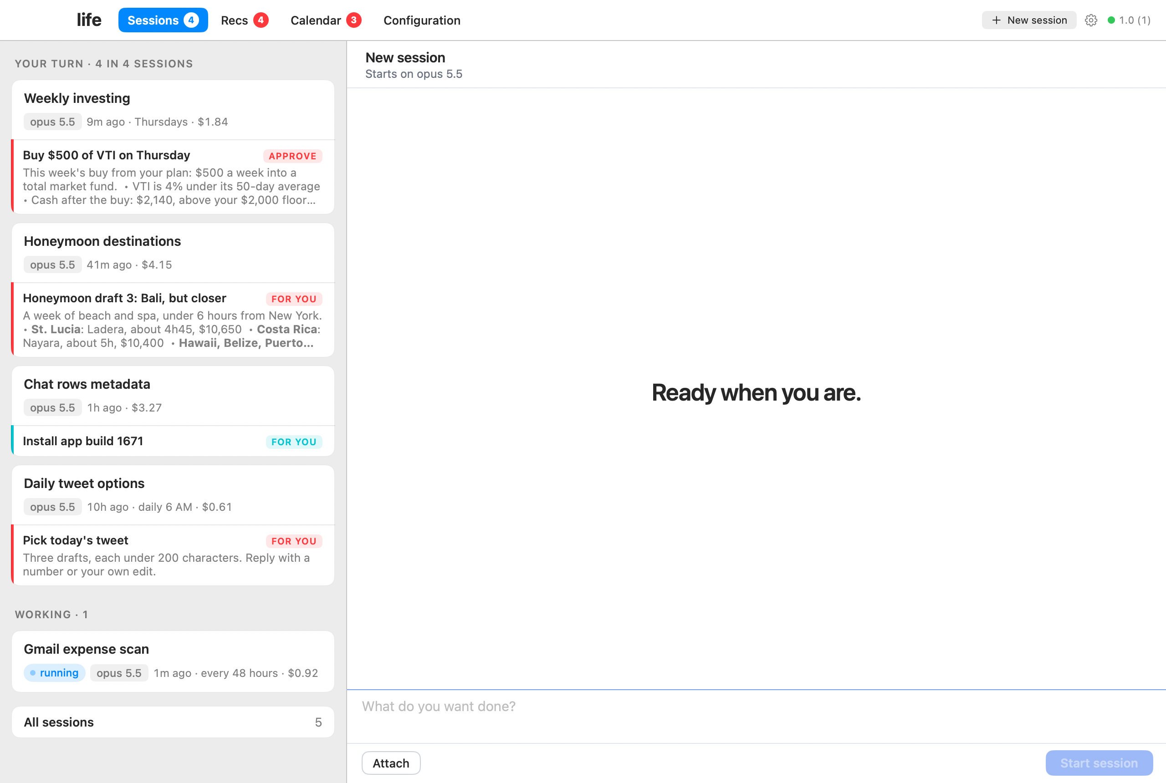The image size is (1166, 783).
Task: Click YOUR TURN · 4 IN 4 SESSIONS header
Action: click(104, 64)
